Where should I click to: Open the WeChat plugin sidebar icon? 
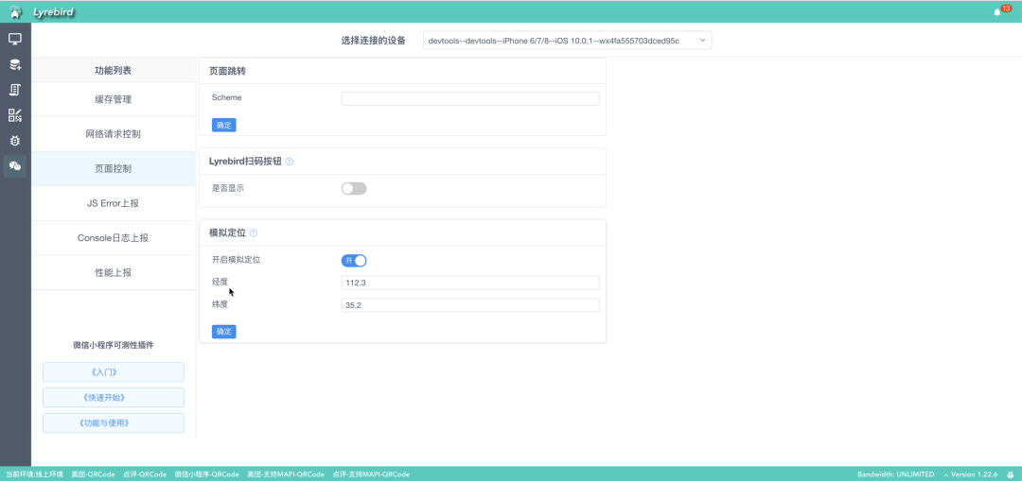(x=15, y=166)
